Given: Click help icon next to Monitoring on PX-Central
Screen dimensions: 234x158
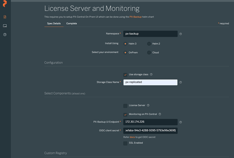Looking at the screenshot, I should (x=160, y=114).
